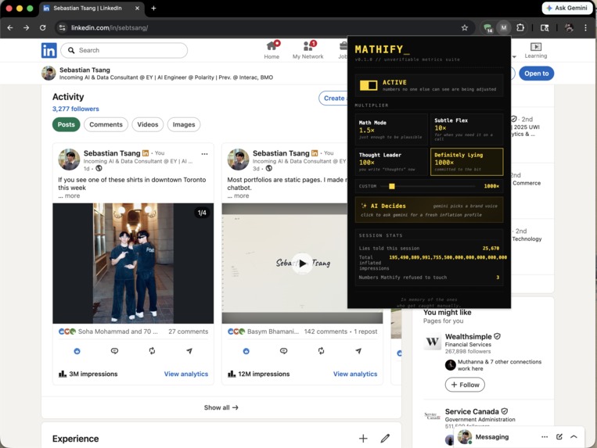The height and width of the screenshot is (448, 597).
Task: Expand '... more' on portfolio chatbot post
Action: point(238,196)
